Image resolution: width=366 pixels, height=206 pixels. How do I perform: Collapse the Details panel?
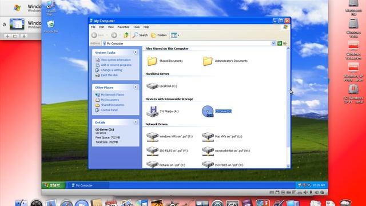pyautogui.click(x=136, y=122)
